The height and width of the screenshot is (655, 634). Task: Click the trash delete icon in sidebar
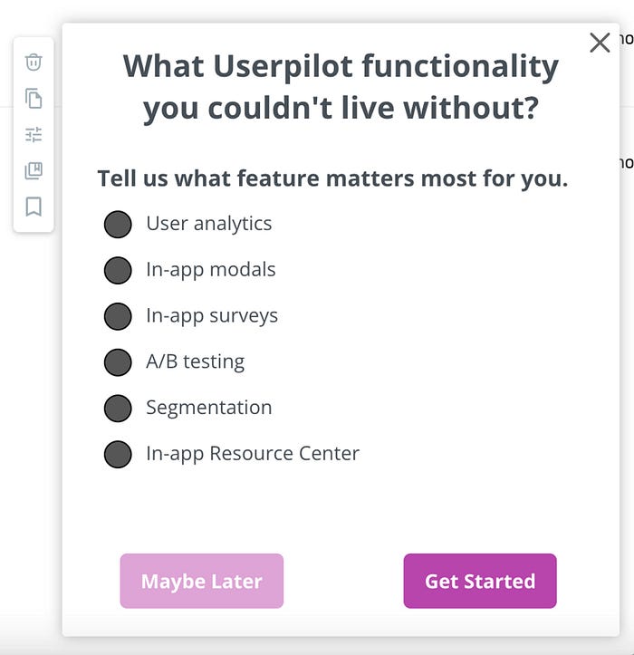(x=34, y=63)
